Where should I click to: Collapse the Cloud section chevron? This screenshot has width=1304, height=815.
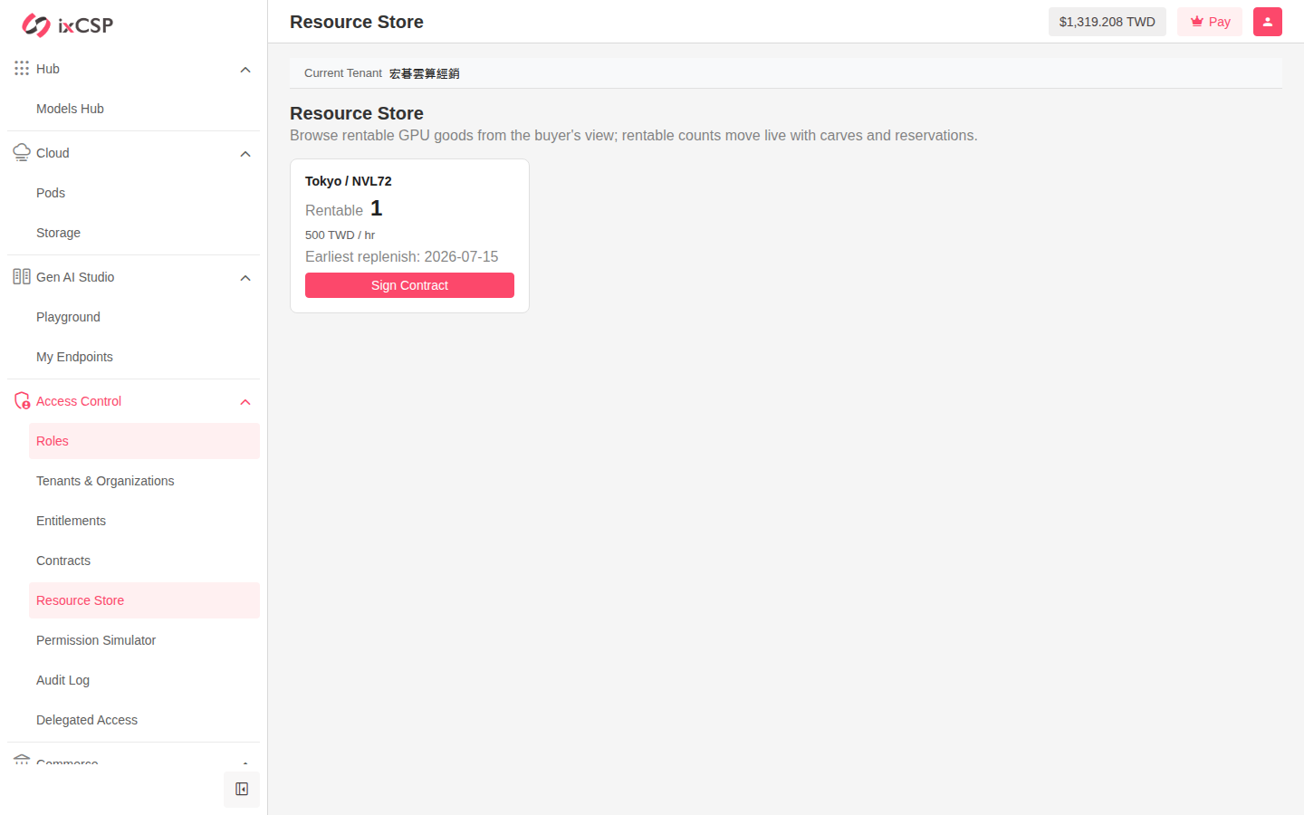tap(245, 154)
